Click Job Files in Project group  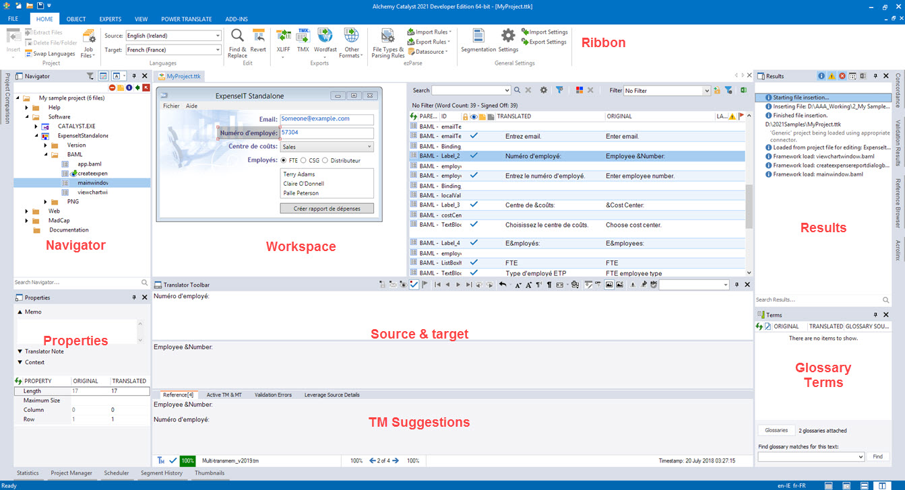88,43
